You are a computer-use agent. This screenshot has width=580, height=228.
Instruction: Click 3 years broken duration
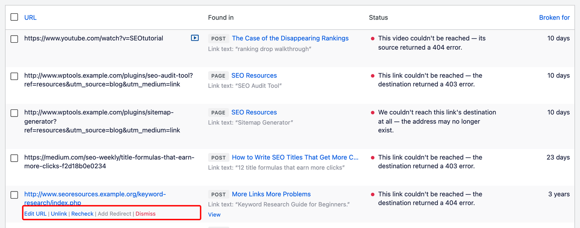[559, 194]
